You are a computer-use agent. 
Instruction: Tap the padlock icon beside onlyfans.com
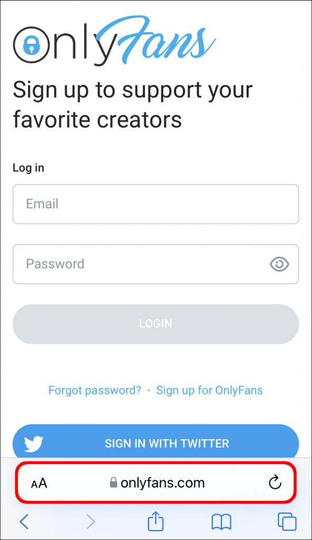113,483
